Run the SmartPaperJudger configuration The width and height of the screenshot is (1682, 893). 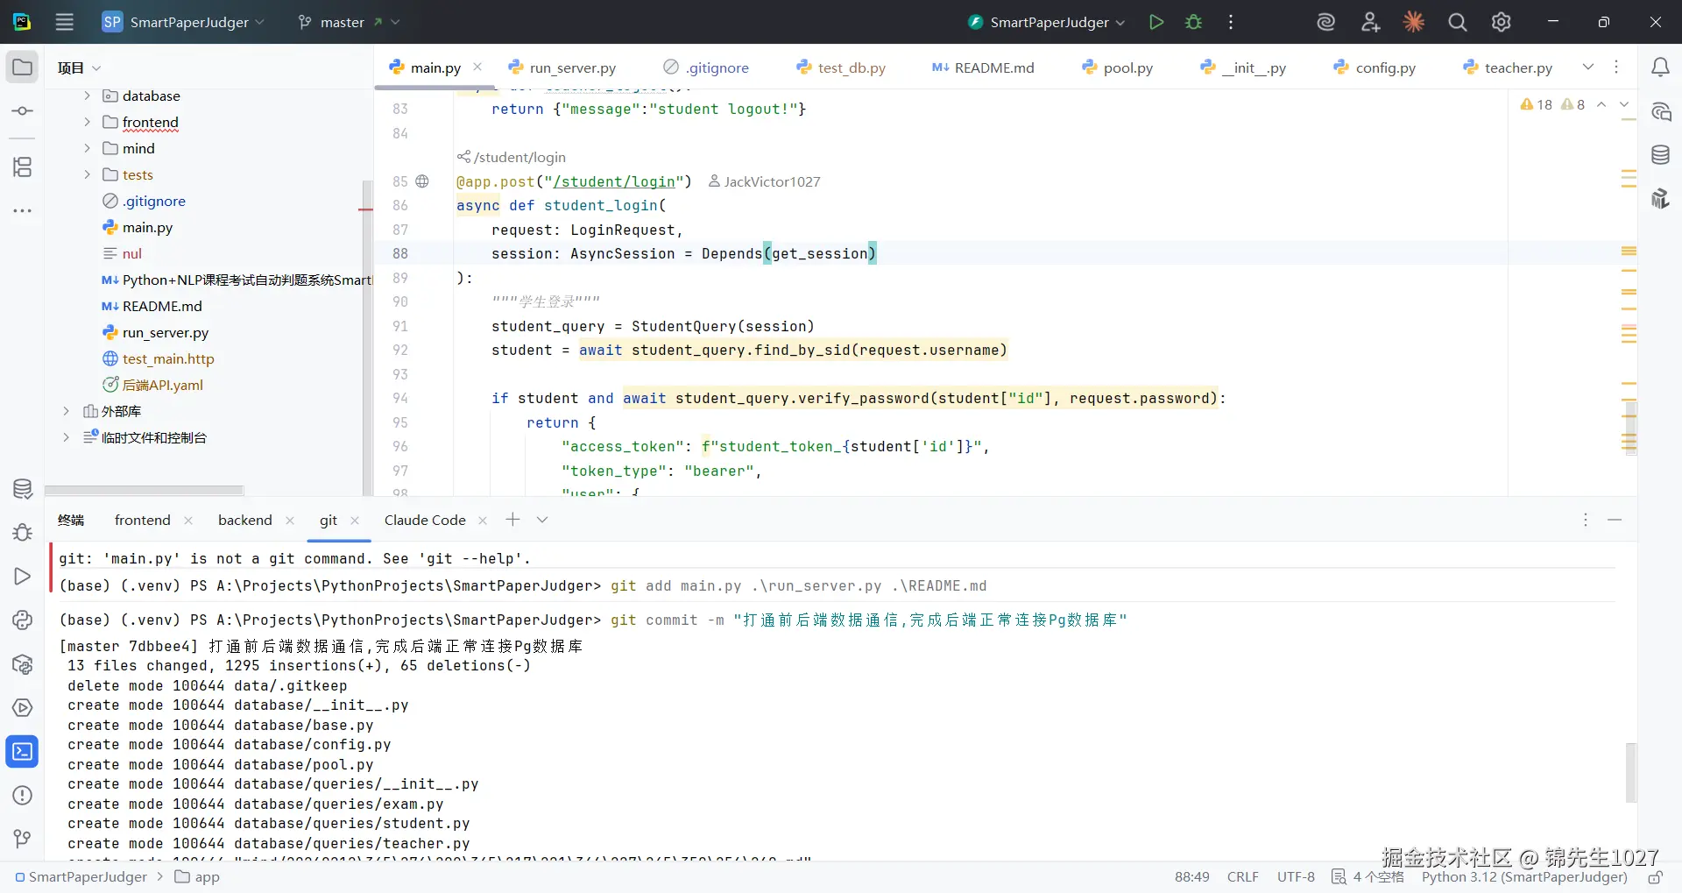click(1156, 22)
